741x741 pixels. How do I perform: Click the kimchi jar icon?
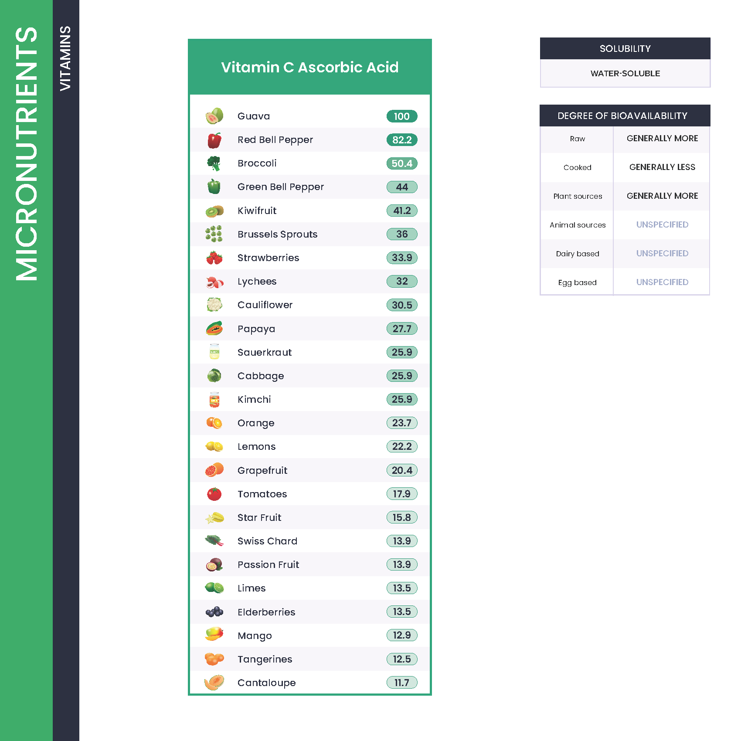[214, 399]
